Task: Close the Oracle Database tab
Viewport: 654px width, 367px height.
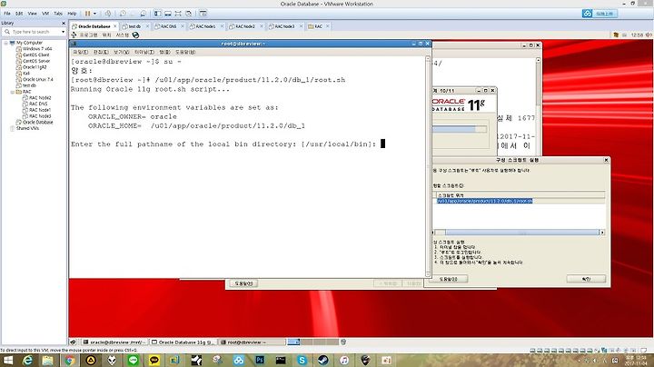Action: [115, 25]
